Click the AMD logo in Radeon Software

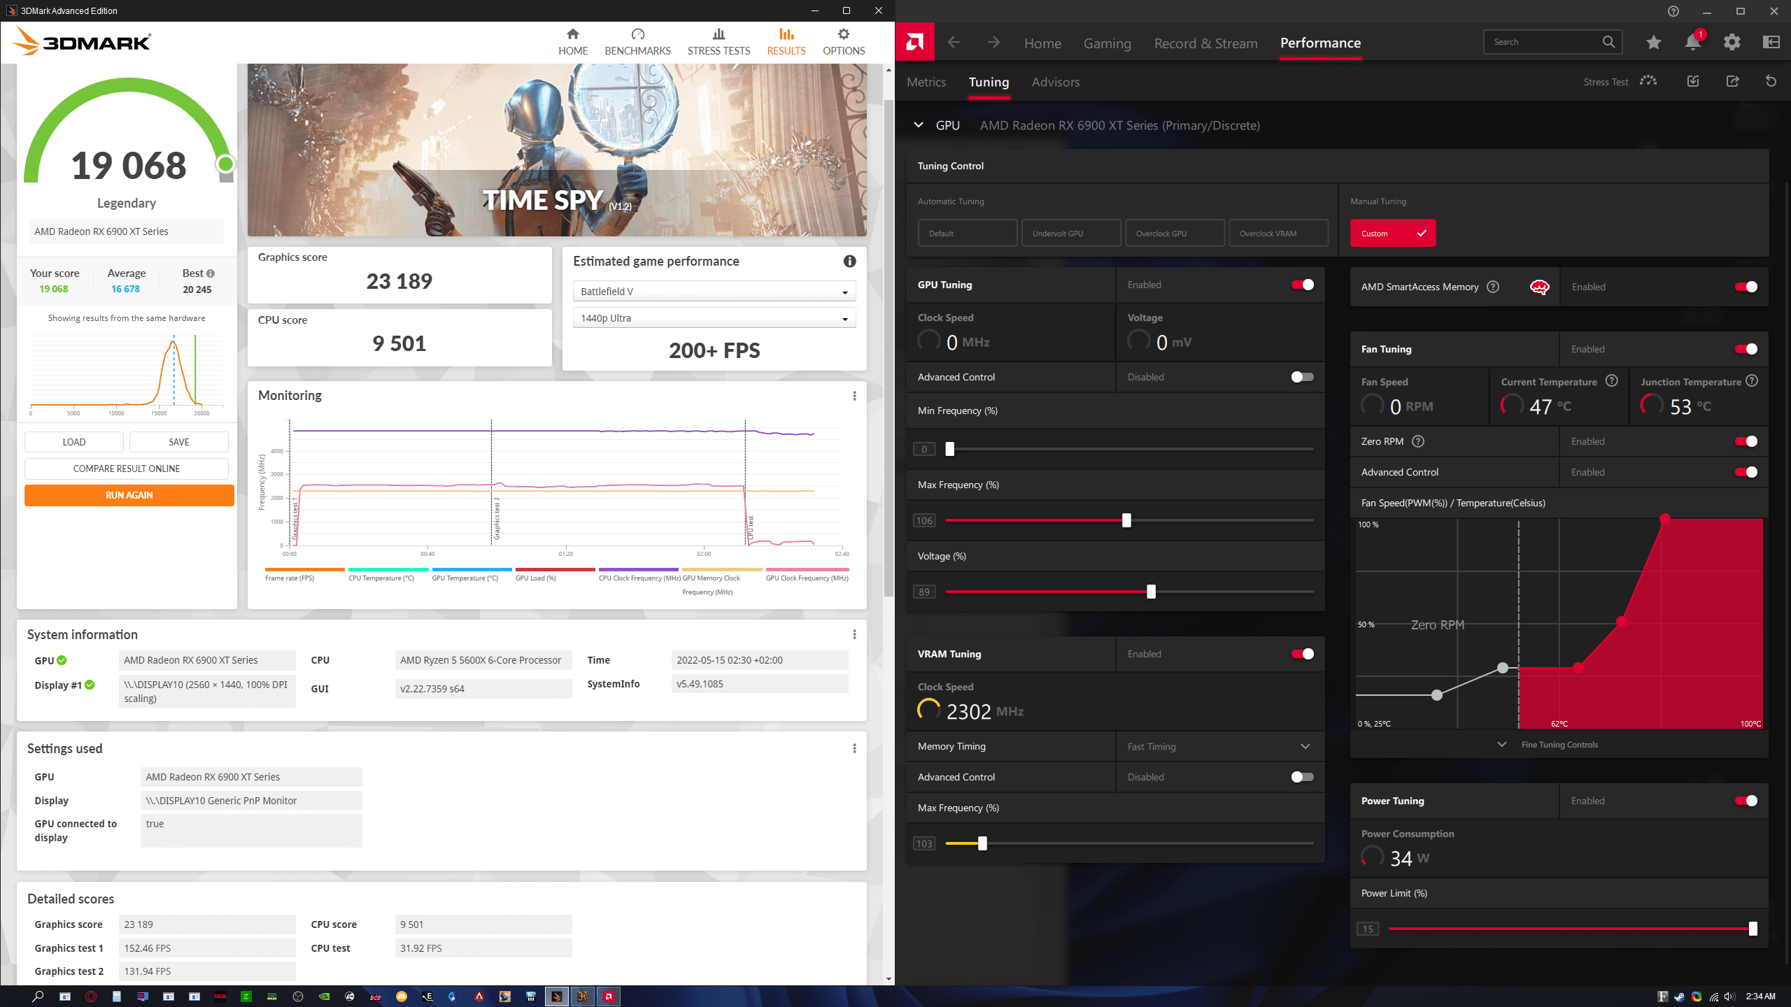point(914,42)
